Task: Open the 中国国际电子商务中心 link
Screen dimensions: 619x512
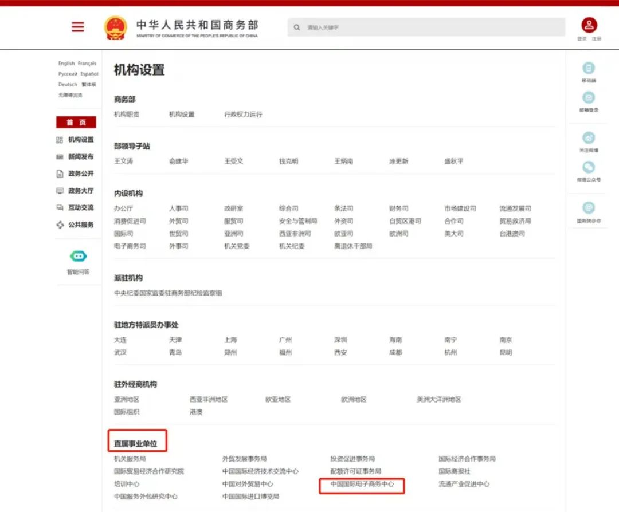Action: [362, 485]
